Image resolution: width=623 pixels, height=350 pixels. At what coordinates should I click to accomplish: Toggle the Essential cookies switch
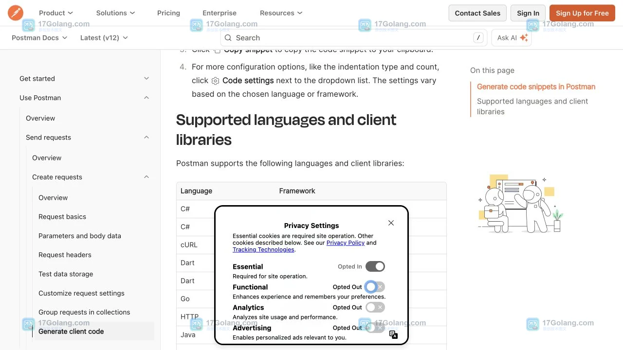[375, 266]
